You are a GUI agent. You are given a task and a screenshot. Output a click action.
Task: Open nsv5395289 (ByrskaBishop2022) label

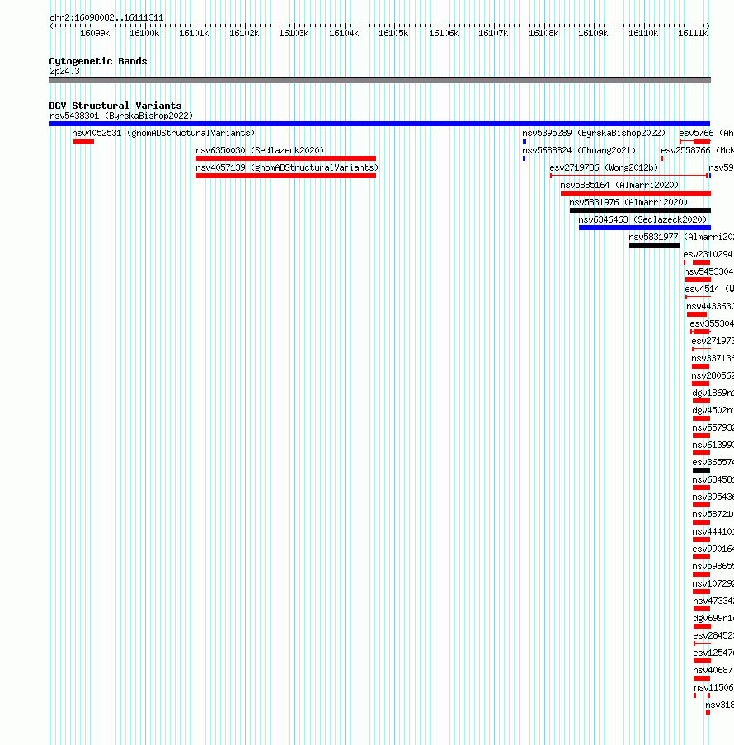pos(594,133)
